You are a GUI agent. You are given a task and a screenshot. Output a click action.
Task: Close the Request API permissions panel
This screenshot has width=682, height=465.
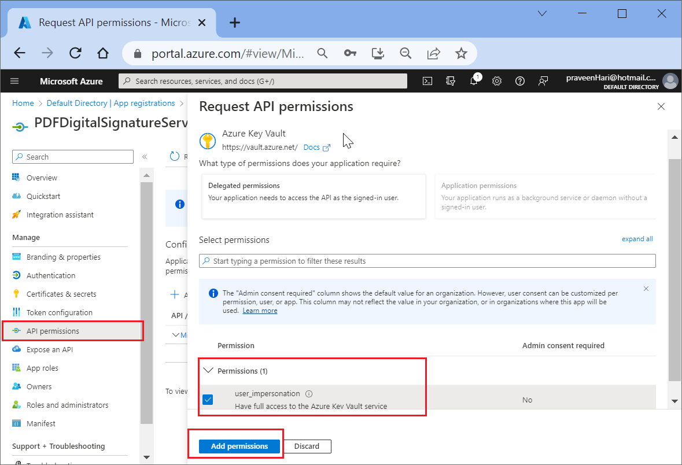661,106
